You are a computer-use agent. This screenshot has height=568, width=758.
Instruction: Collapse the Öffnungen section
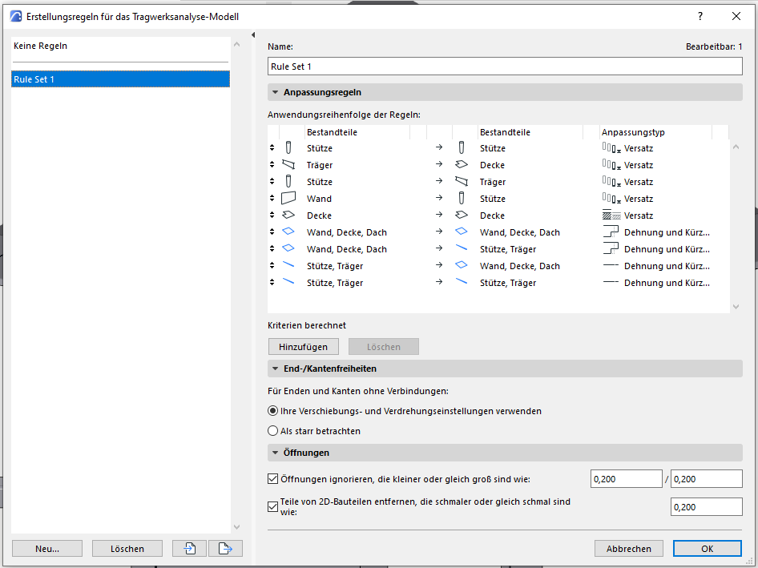click(275, 453)
